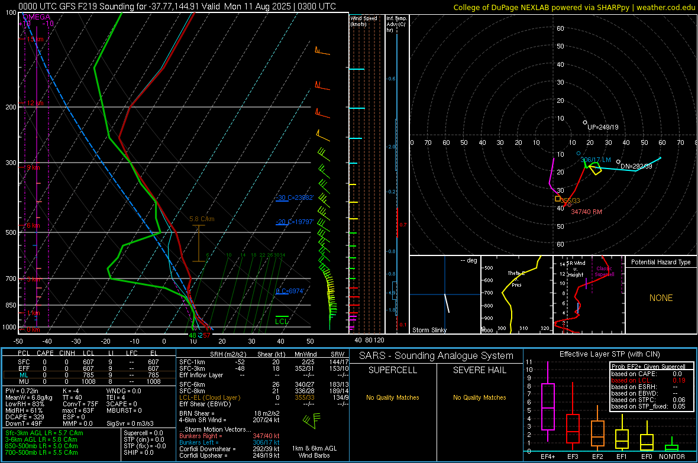Click Sfc-3km AGL LR = 5.7 C/km
The image size is (698, 463).
click(x=44, y=433)
